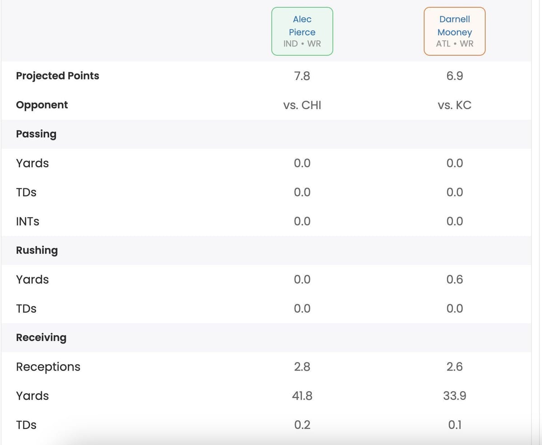Click Mooney's 0.1 receiving TDs value

[x=454, y=425]
